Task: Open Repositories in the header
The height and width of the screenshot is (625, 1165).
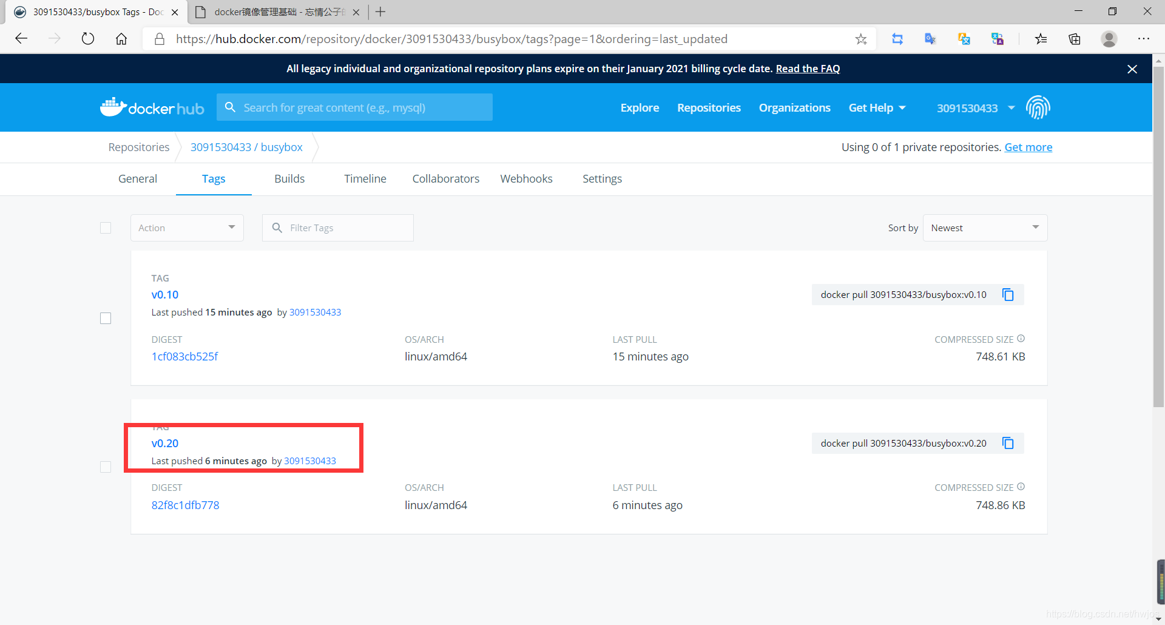Action: point(709,107)
